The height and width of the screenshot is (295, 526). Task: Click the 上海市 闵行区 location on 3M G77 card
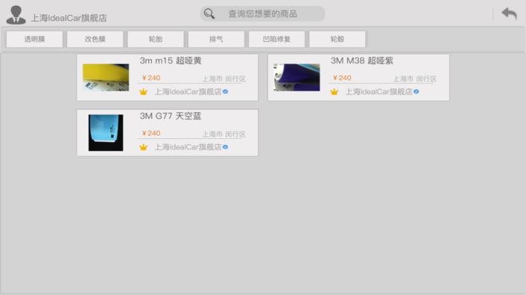click(x=224, y=134)
